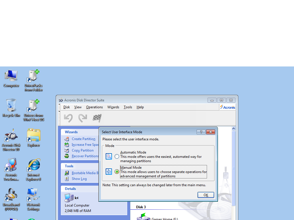The width and height of the screenshot is (294, 220).
Task: Maximize the Acronis Disk Director Suite window
Action: click(221, 100)
